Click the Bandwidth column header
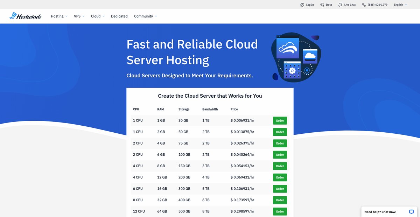420x217 pixels. [x=210, y=109]
